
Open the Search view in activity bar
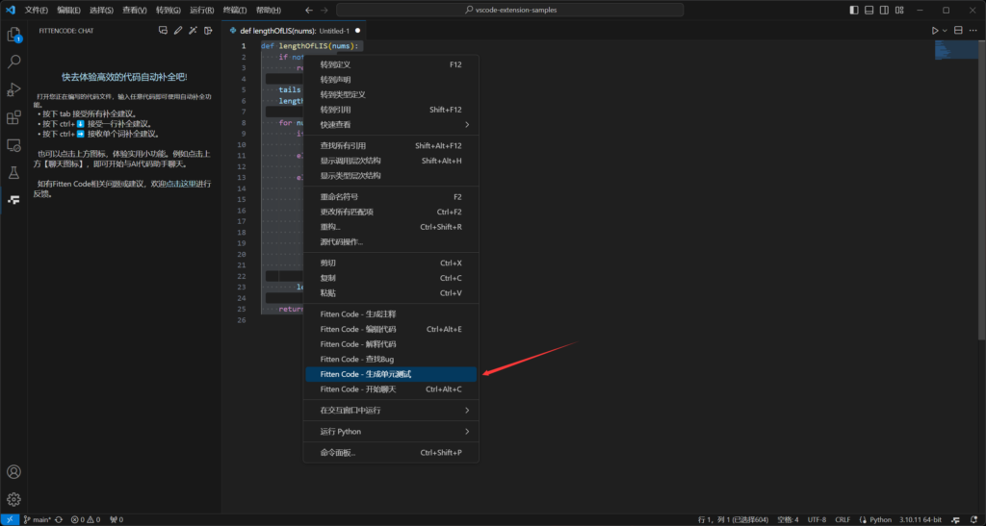[x=14, y=62]
